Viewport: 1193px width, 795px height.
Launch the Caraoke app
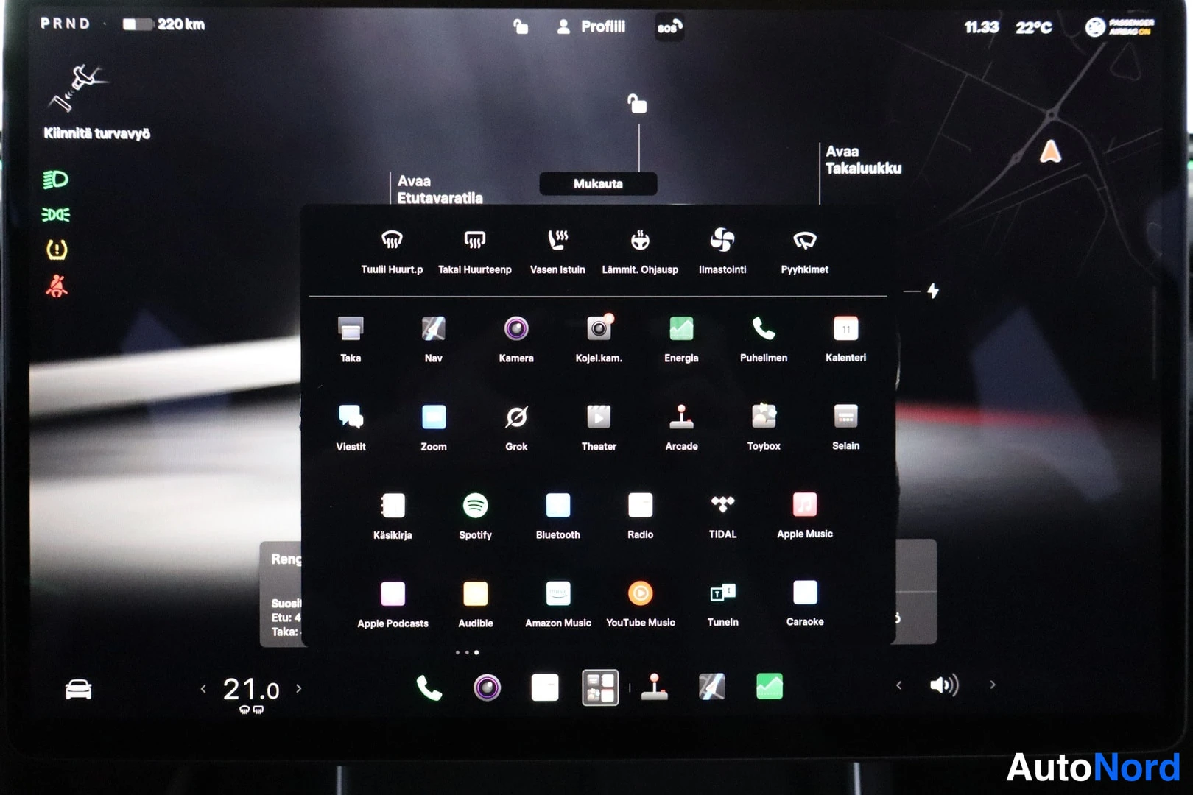click(805, 603)
